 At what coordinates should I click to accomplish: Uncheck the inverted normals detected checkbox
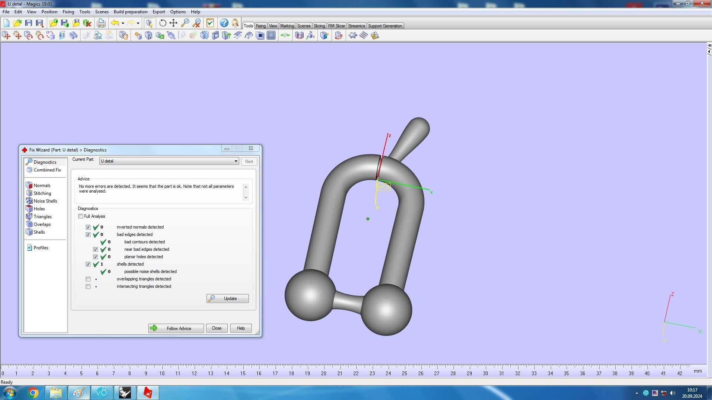click(88, 227)
